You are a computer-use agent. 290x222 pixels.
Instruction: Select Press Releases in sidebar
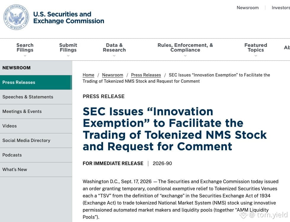pyautogui.click(x=36, y=82)
